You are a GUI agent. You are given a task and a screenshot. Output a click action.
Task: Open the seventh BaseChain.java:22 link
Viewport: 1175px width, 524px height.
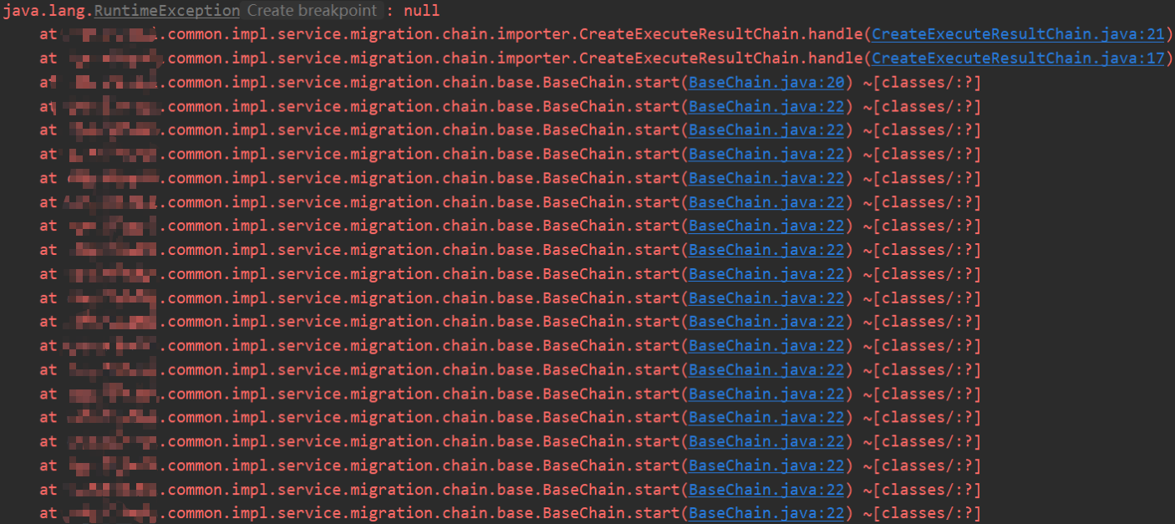point(767,250)
